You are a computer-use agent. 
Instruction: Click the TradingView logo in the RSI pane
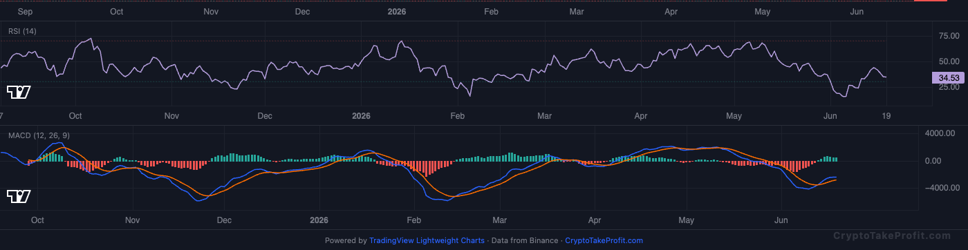pyautogui.click(x=18, y=93)
